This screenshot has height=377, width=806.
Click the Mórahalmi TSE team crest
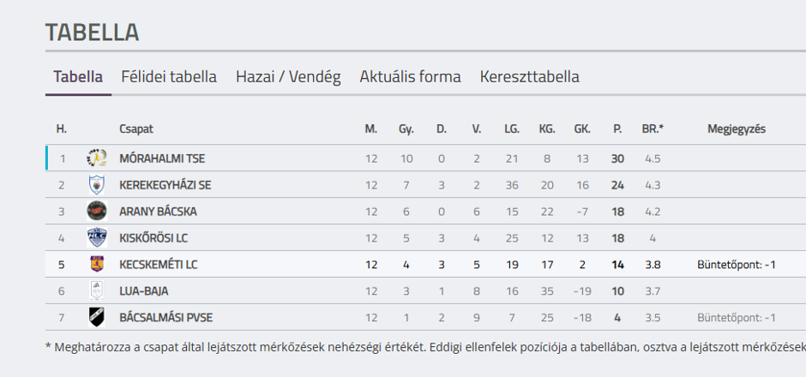pyautogui.click(x=96, y=159)
